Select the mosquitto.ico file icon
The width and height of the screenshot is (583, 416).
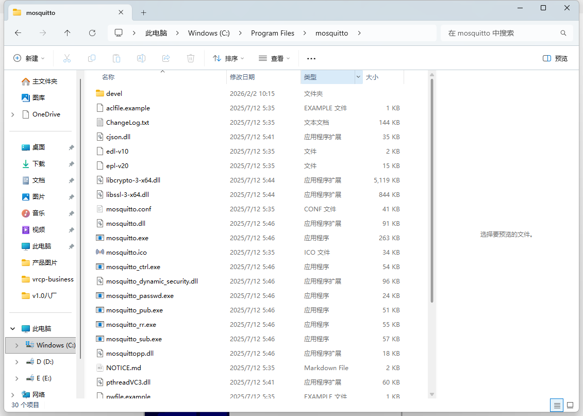[99, 252]
